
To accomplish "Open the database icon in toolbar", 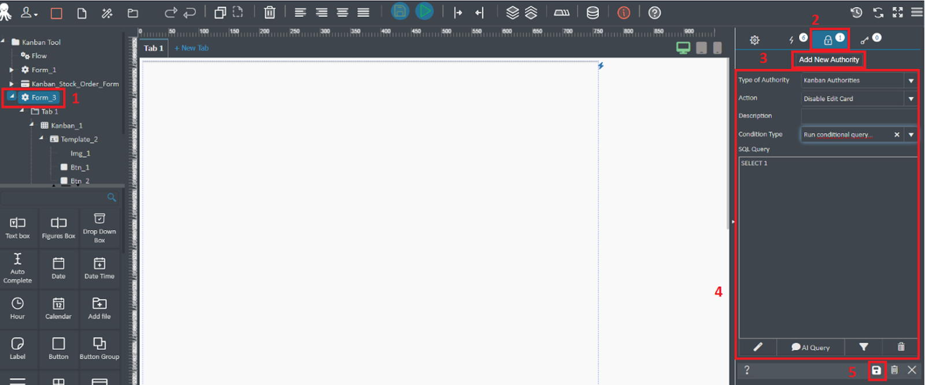I will [593, 13].
